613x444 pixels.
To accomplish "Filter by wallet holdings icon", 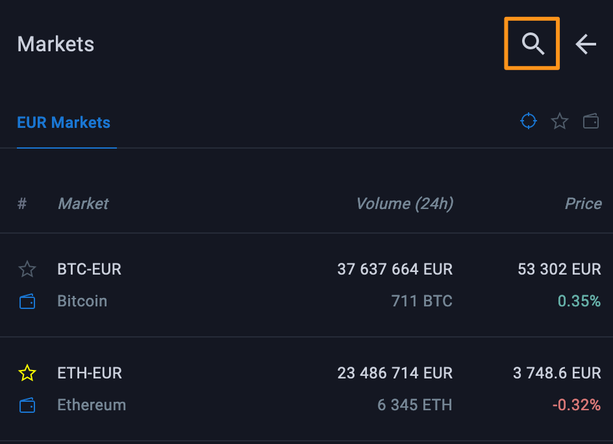I will (x=591, y=121).
